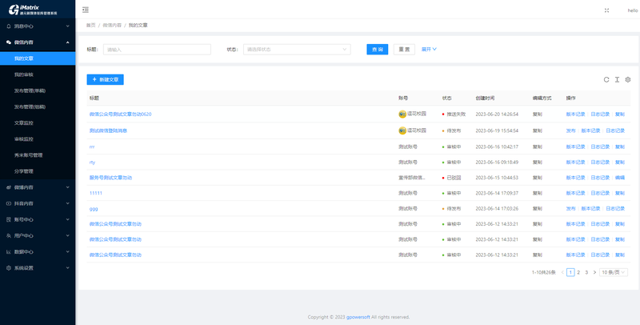Image resolution: width=640 pixels, height=325 pixels.
Task: Open article 微信公众号测试文章勿动0620
Action: [x=120, y=114]
